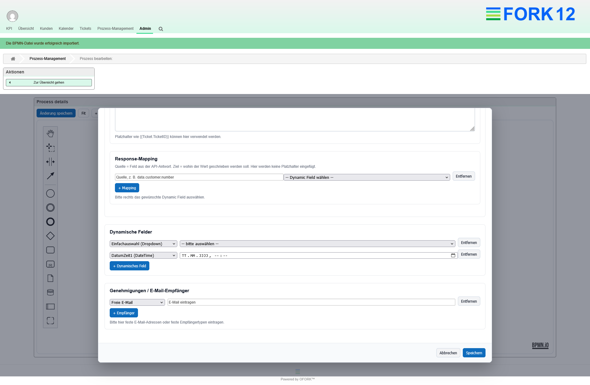Image resolution: width=590 pixels, height=385 pixels.
Task: Create a task shape from the palette
Action: [50, 250]
